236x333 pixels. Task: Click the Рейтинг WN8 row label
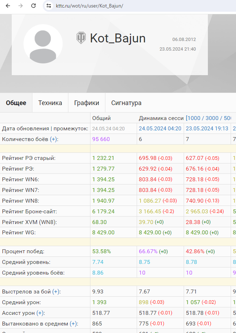[21, 201]
